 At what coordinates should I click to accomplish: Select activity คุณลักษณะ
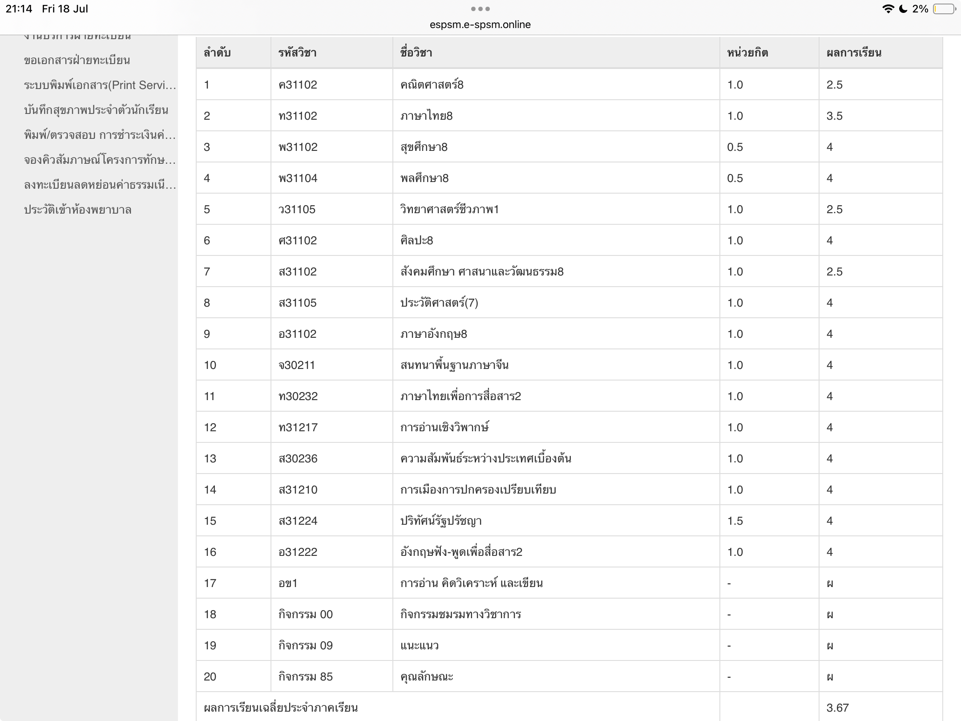(427, 676)
